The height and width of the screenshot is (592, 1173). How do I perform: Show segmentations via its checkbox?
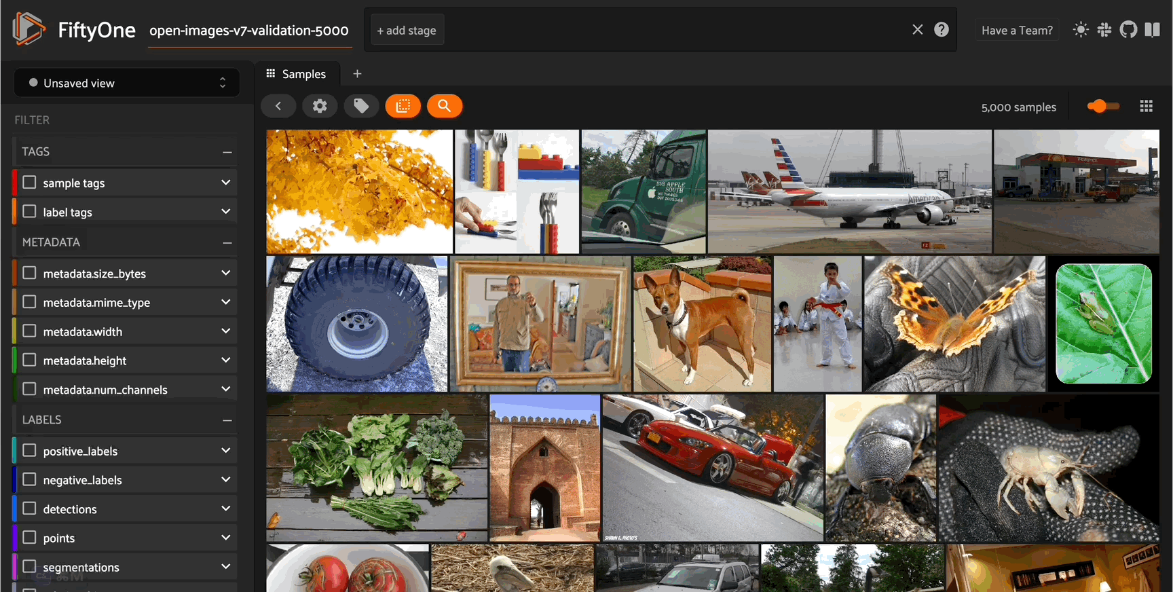coord(29,566)
